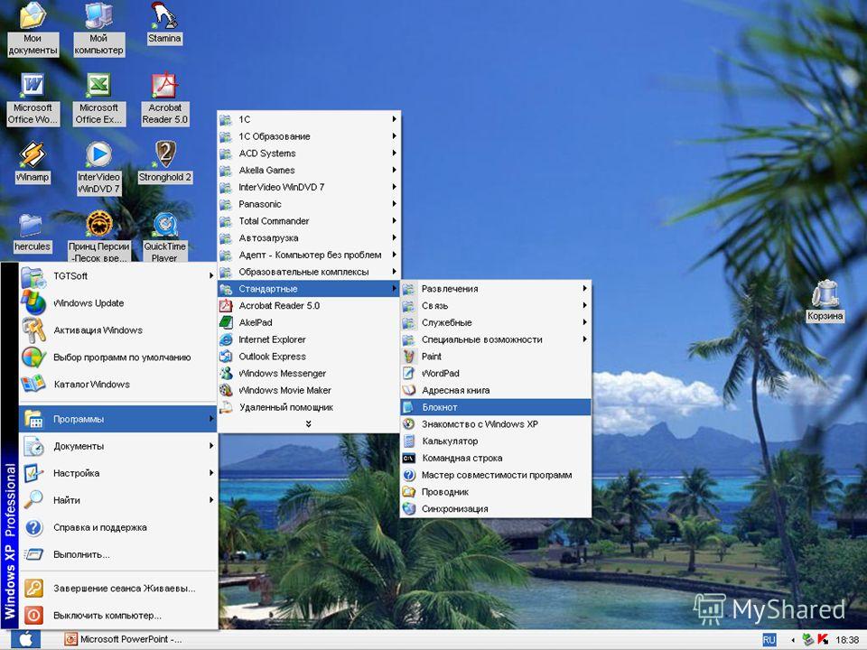Viewport: 867px width, 650px height.
Task: Open TGTSoft in the Start menu
Action: (x=117, y=276)
